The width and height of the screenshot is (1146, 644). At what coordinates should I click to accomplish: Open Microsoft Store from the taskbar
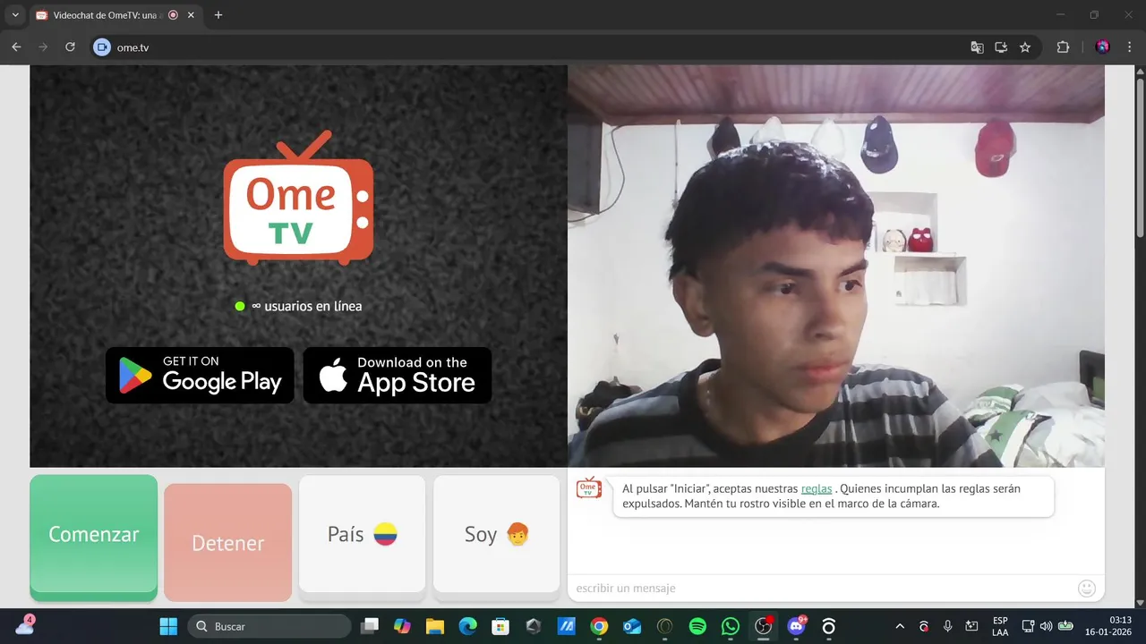pos(500,626)
